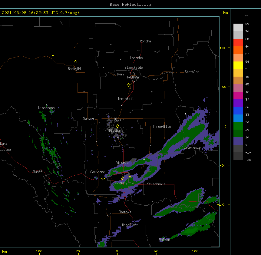Click the yellow V marker northeast of Calgary
The image size is (261, 255).
coord(130,177)
